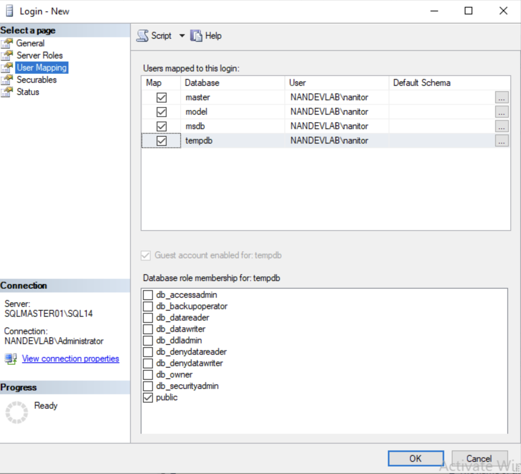Switch to the Server Roles page
521x474 pixels.
pos(40,55)
